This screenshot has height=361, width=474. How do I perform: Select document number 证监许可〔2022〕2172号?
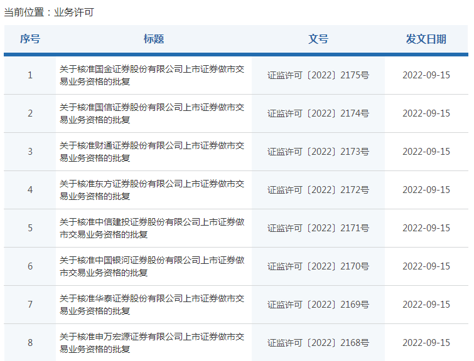tap(318, 190)
